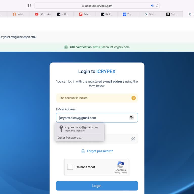Check the I'm not a robot box
Image resolution: width=194 pixels, height=194 pixels.
click(x=70, y=167)
